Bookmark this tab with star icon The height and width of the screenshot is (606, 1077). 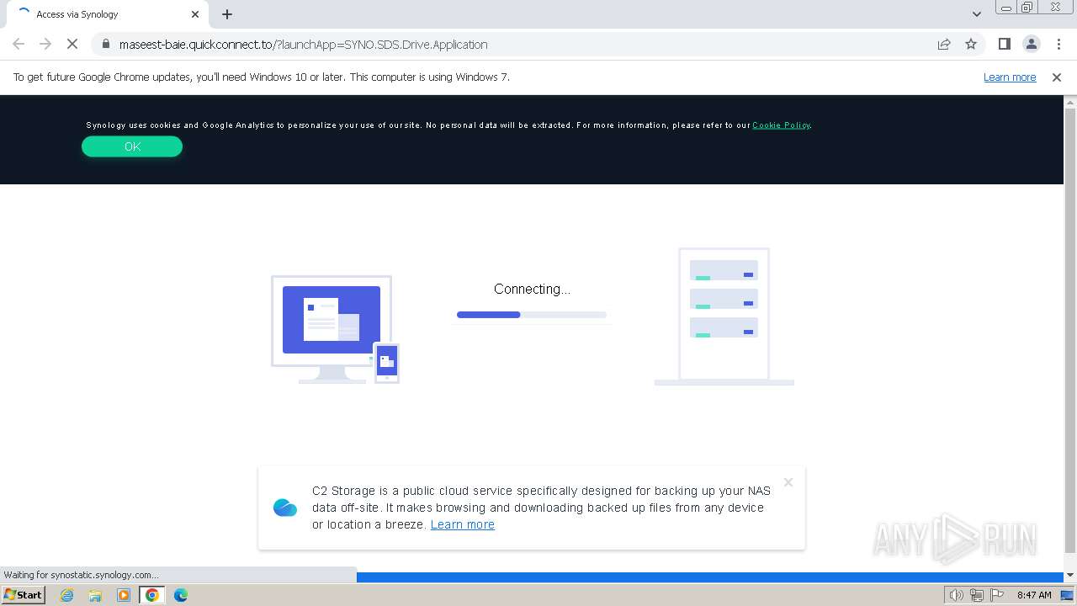[971, 45]
